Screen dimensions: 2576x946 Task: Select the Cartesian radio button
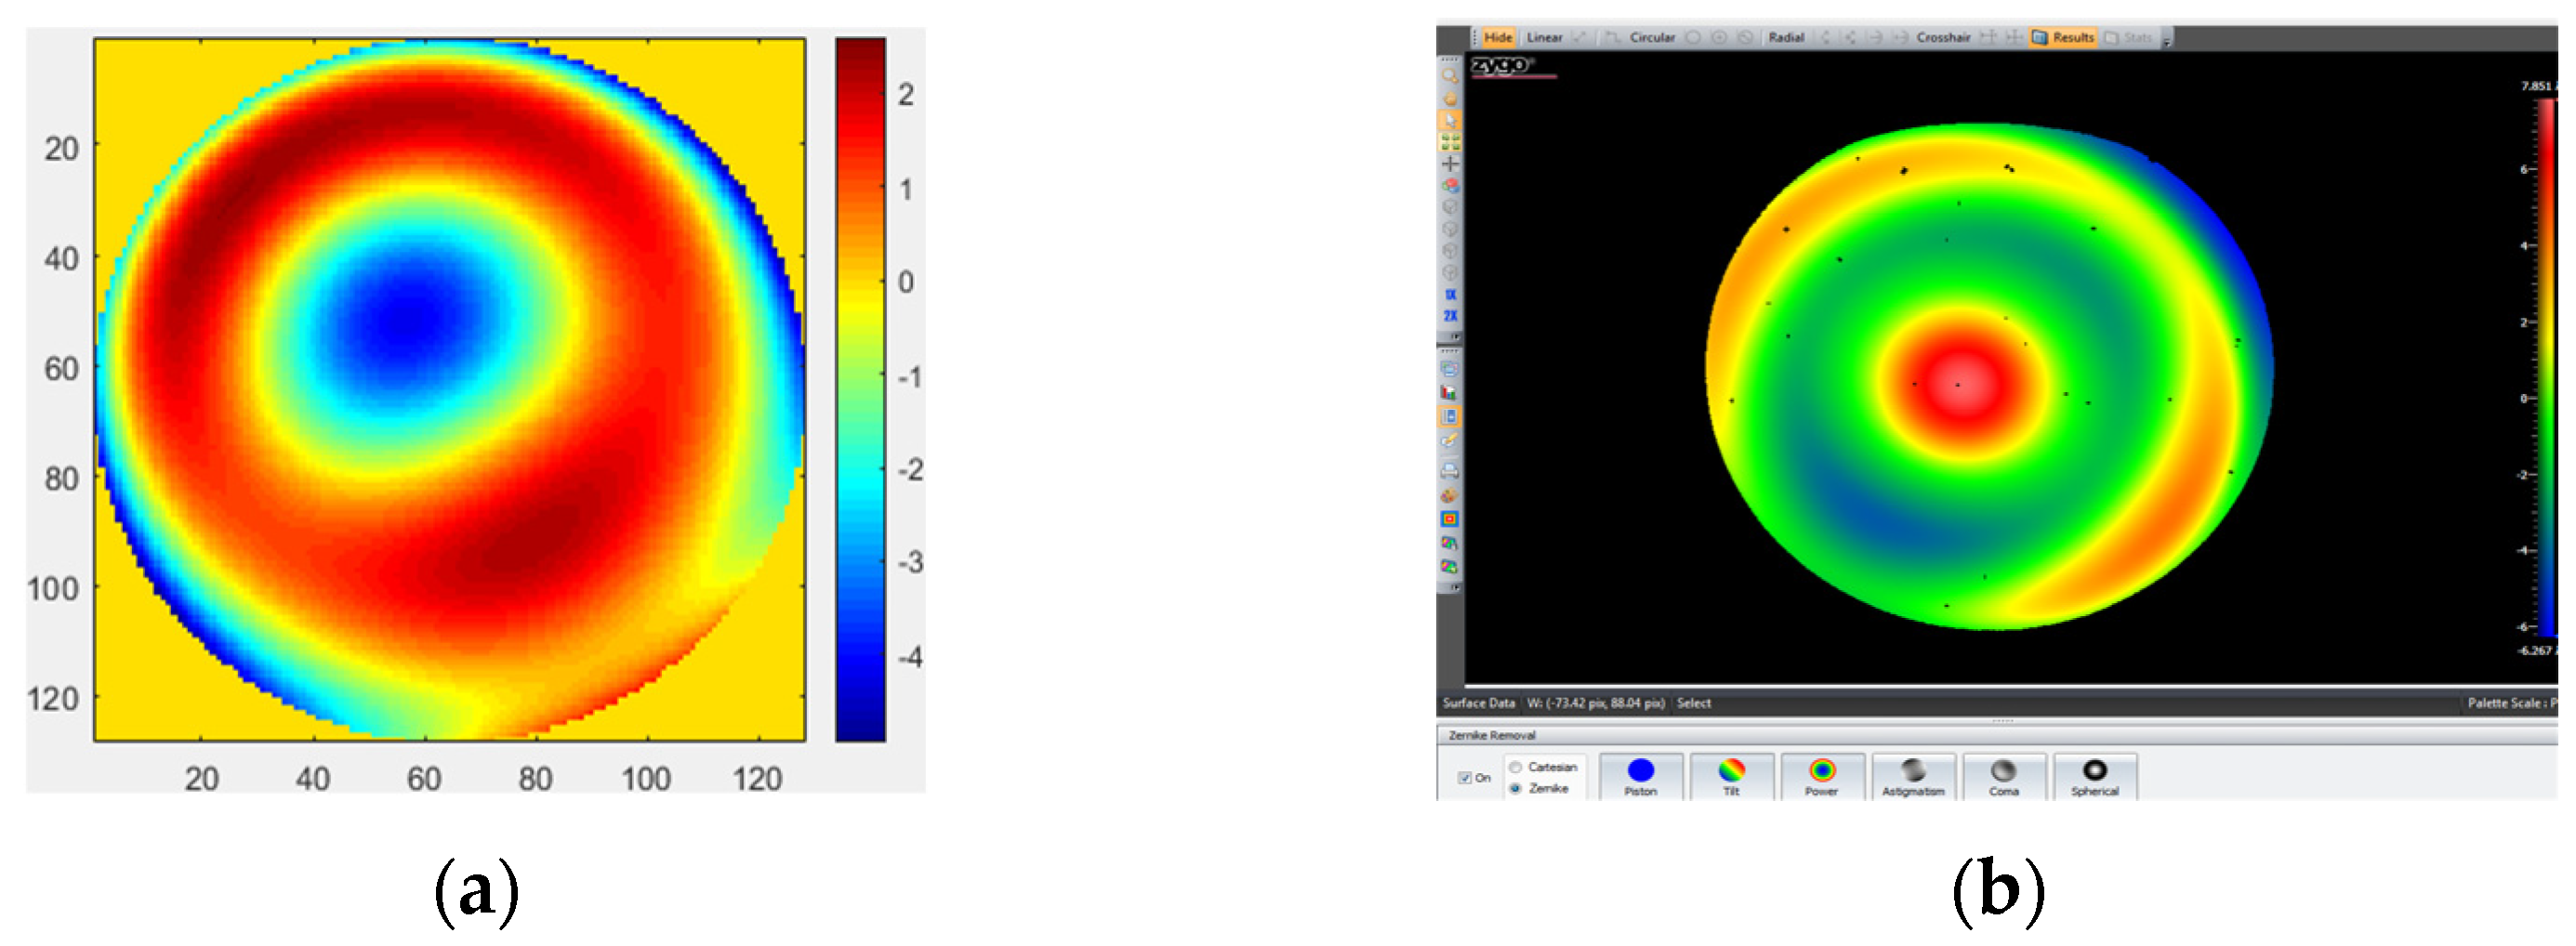coord(1516,767)
